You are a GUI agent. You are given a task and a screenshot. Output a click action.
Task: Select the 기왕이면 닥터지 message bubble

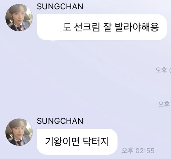(77, 142)
